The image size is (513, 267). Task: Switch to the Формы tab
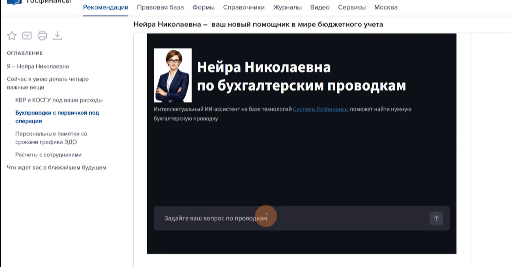(203, 7)
